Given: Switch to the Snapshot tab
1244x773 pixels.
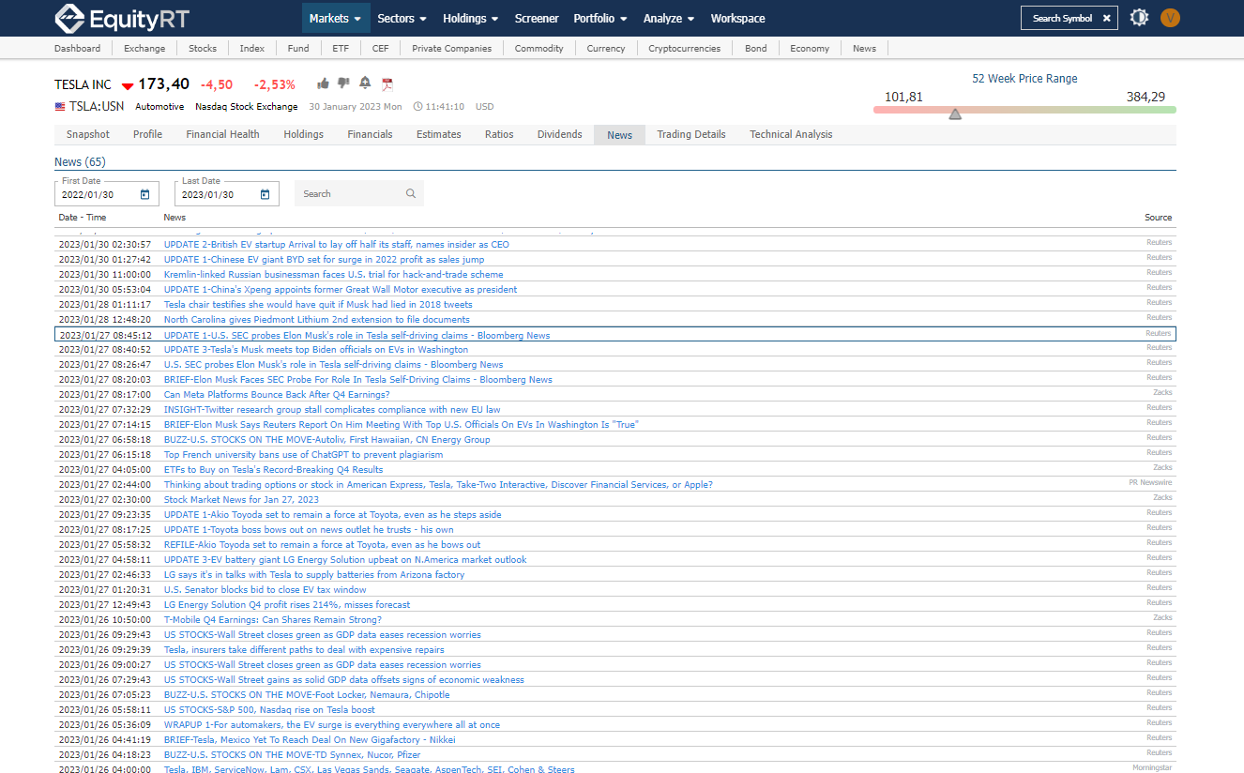Looking at the screenshot, I should (x=88, y=134).
